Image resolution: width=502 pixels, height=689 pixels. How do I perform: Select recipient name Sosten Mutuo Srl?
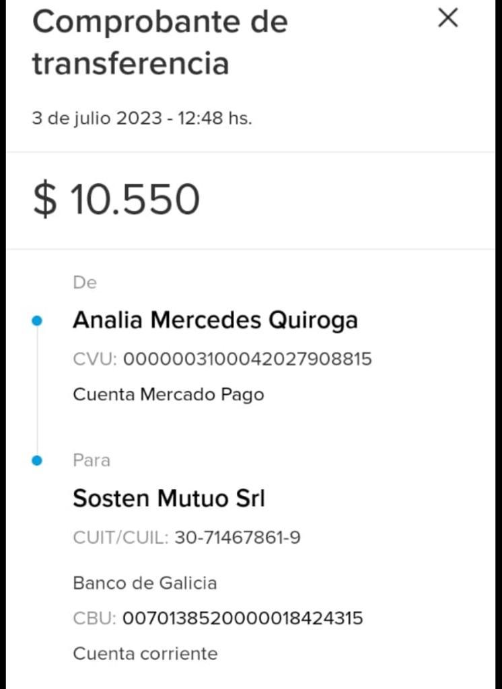pos(169,499)
